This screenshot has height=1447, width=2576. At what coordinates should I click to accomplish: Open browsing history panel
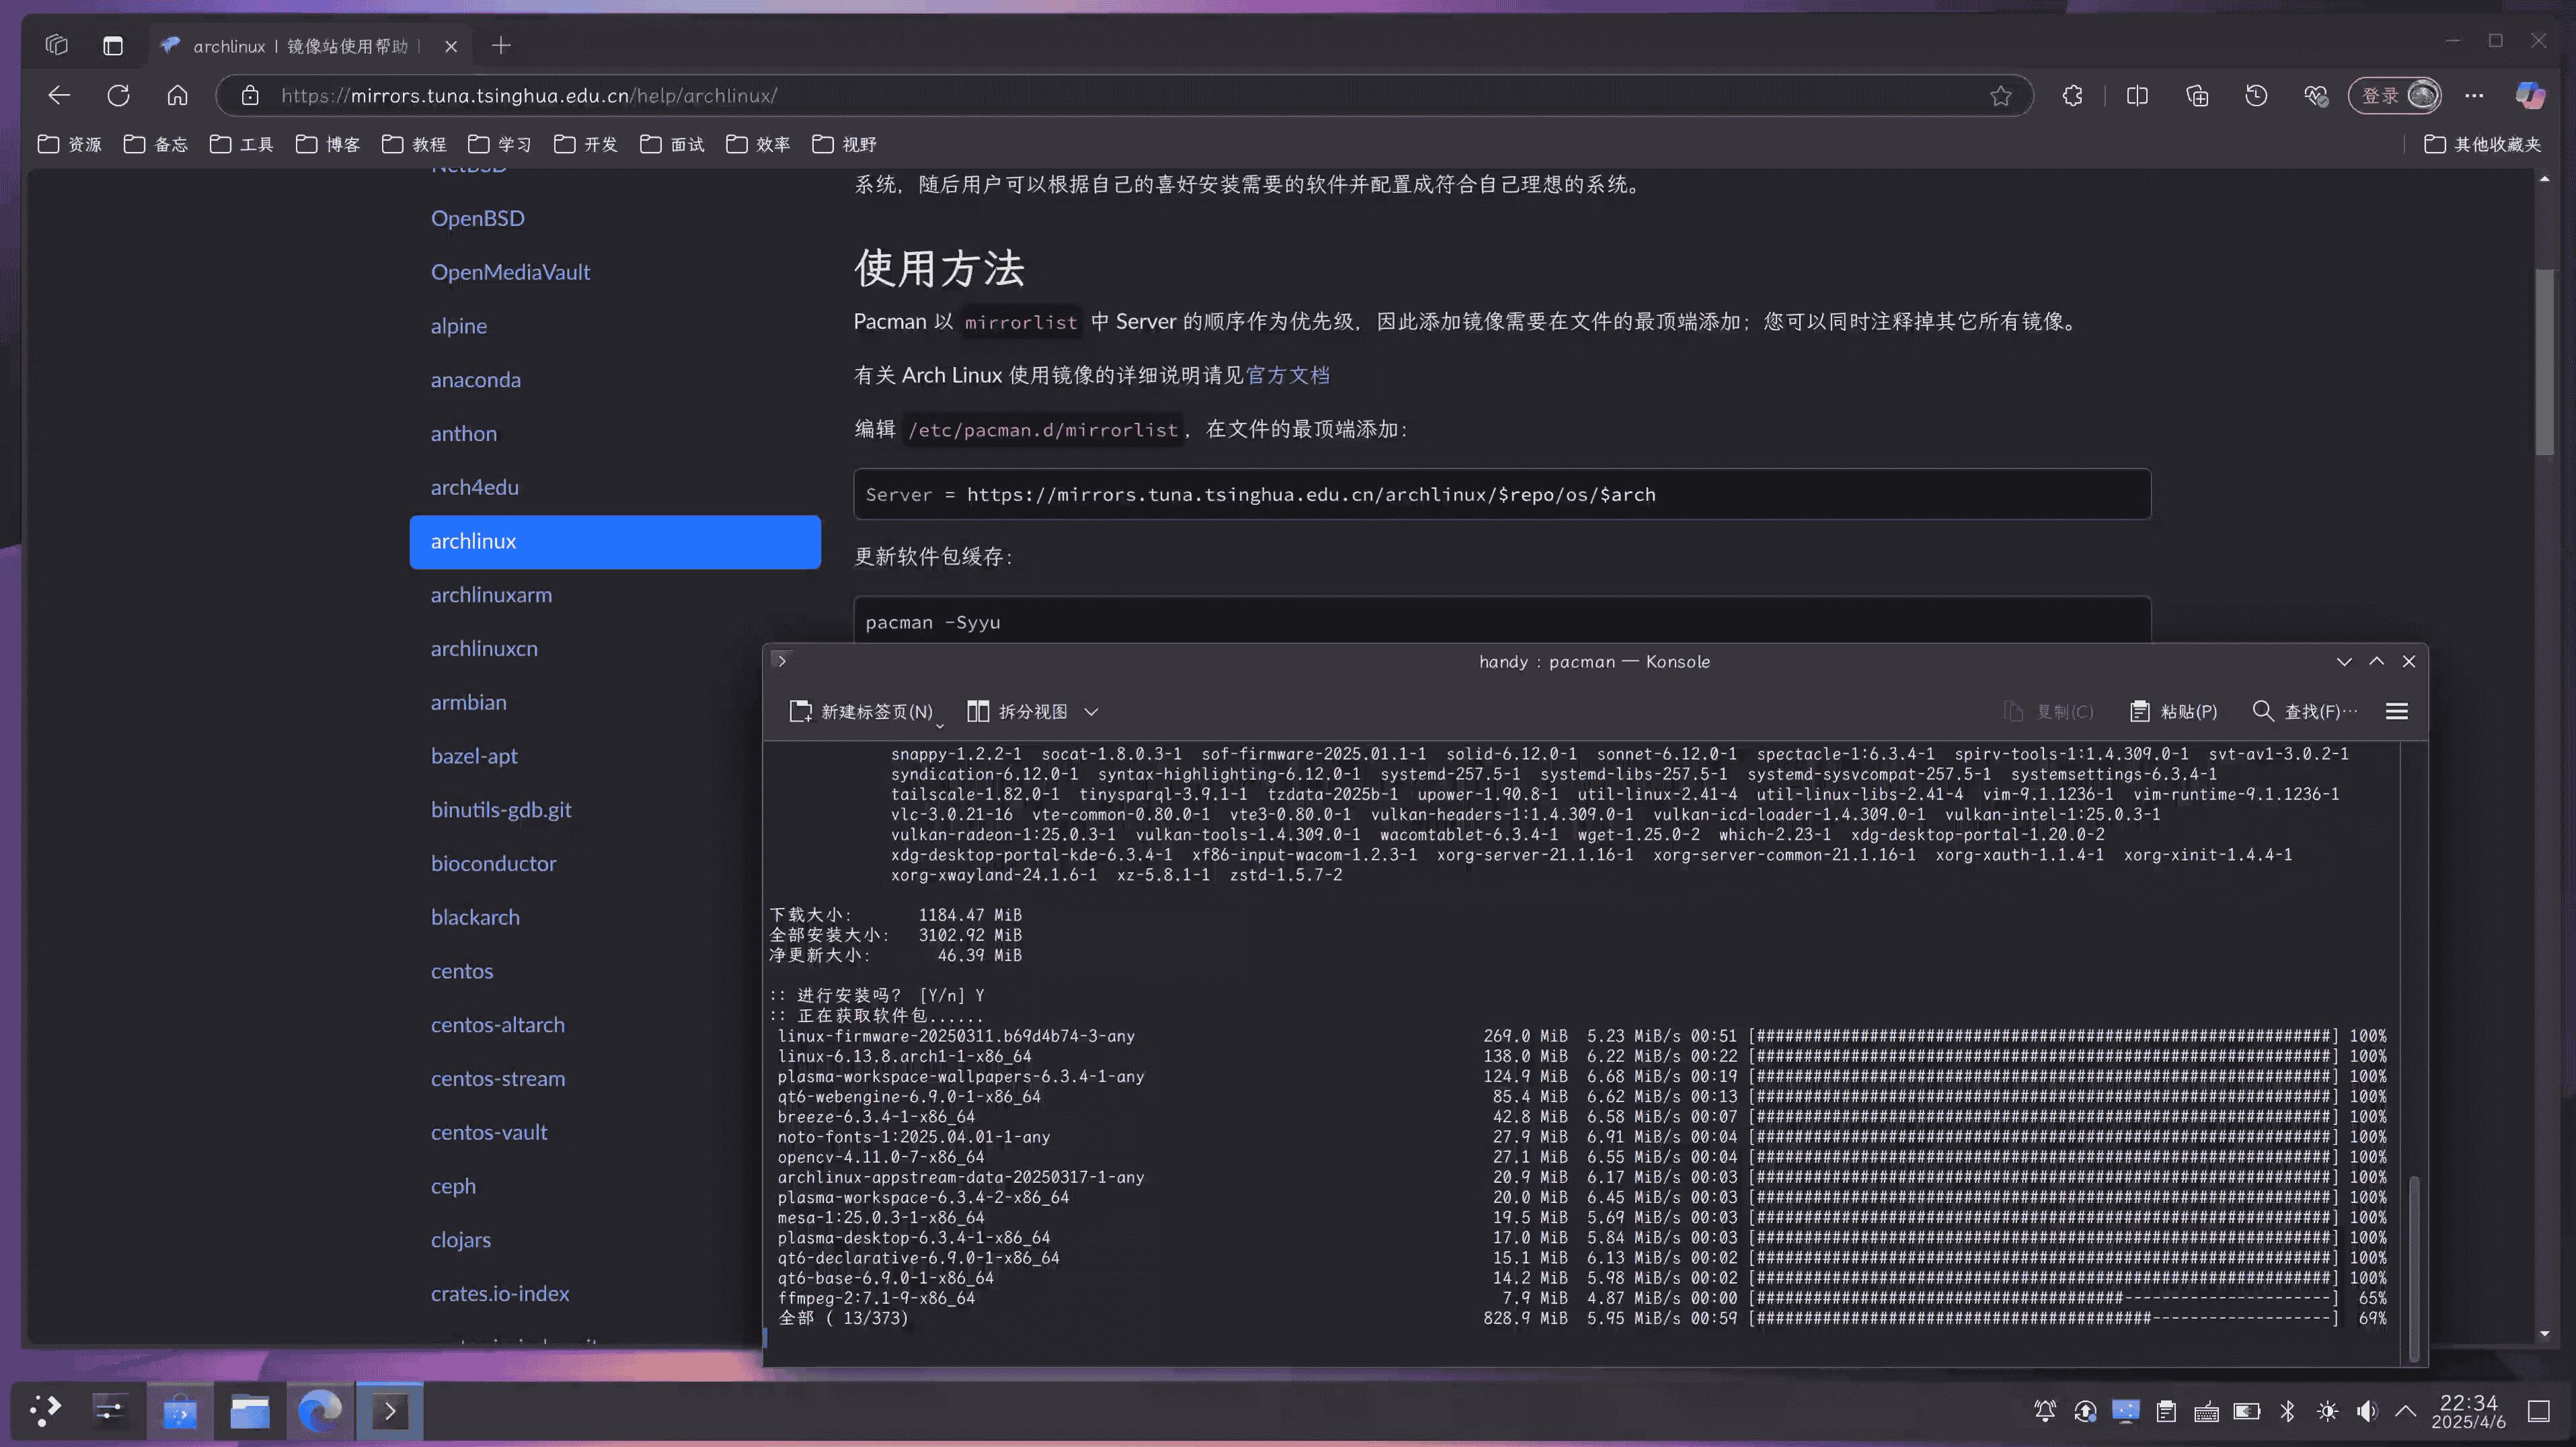coord(2255,95)
